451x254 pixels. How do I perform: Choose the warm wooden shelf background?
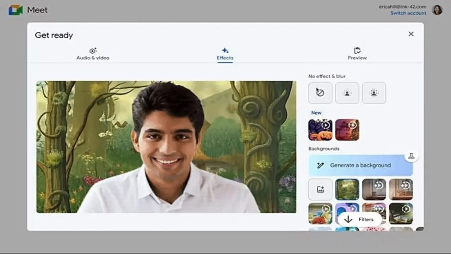click(x=401, y=189)
